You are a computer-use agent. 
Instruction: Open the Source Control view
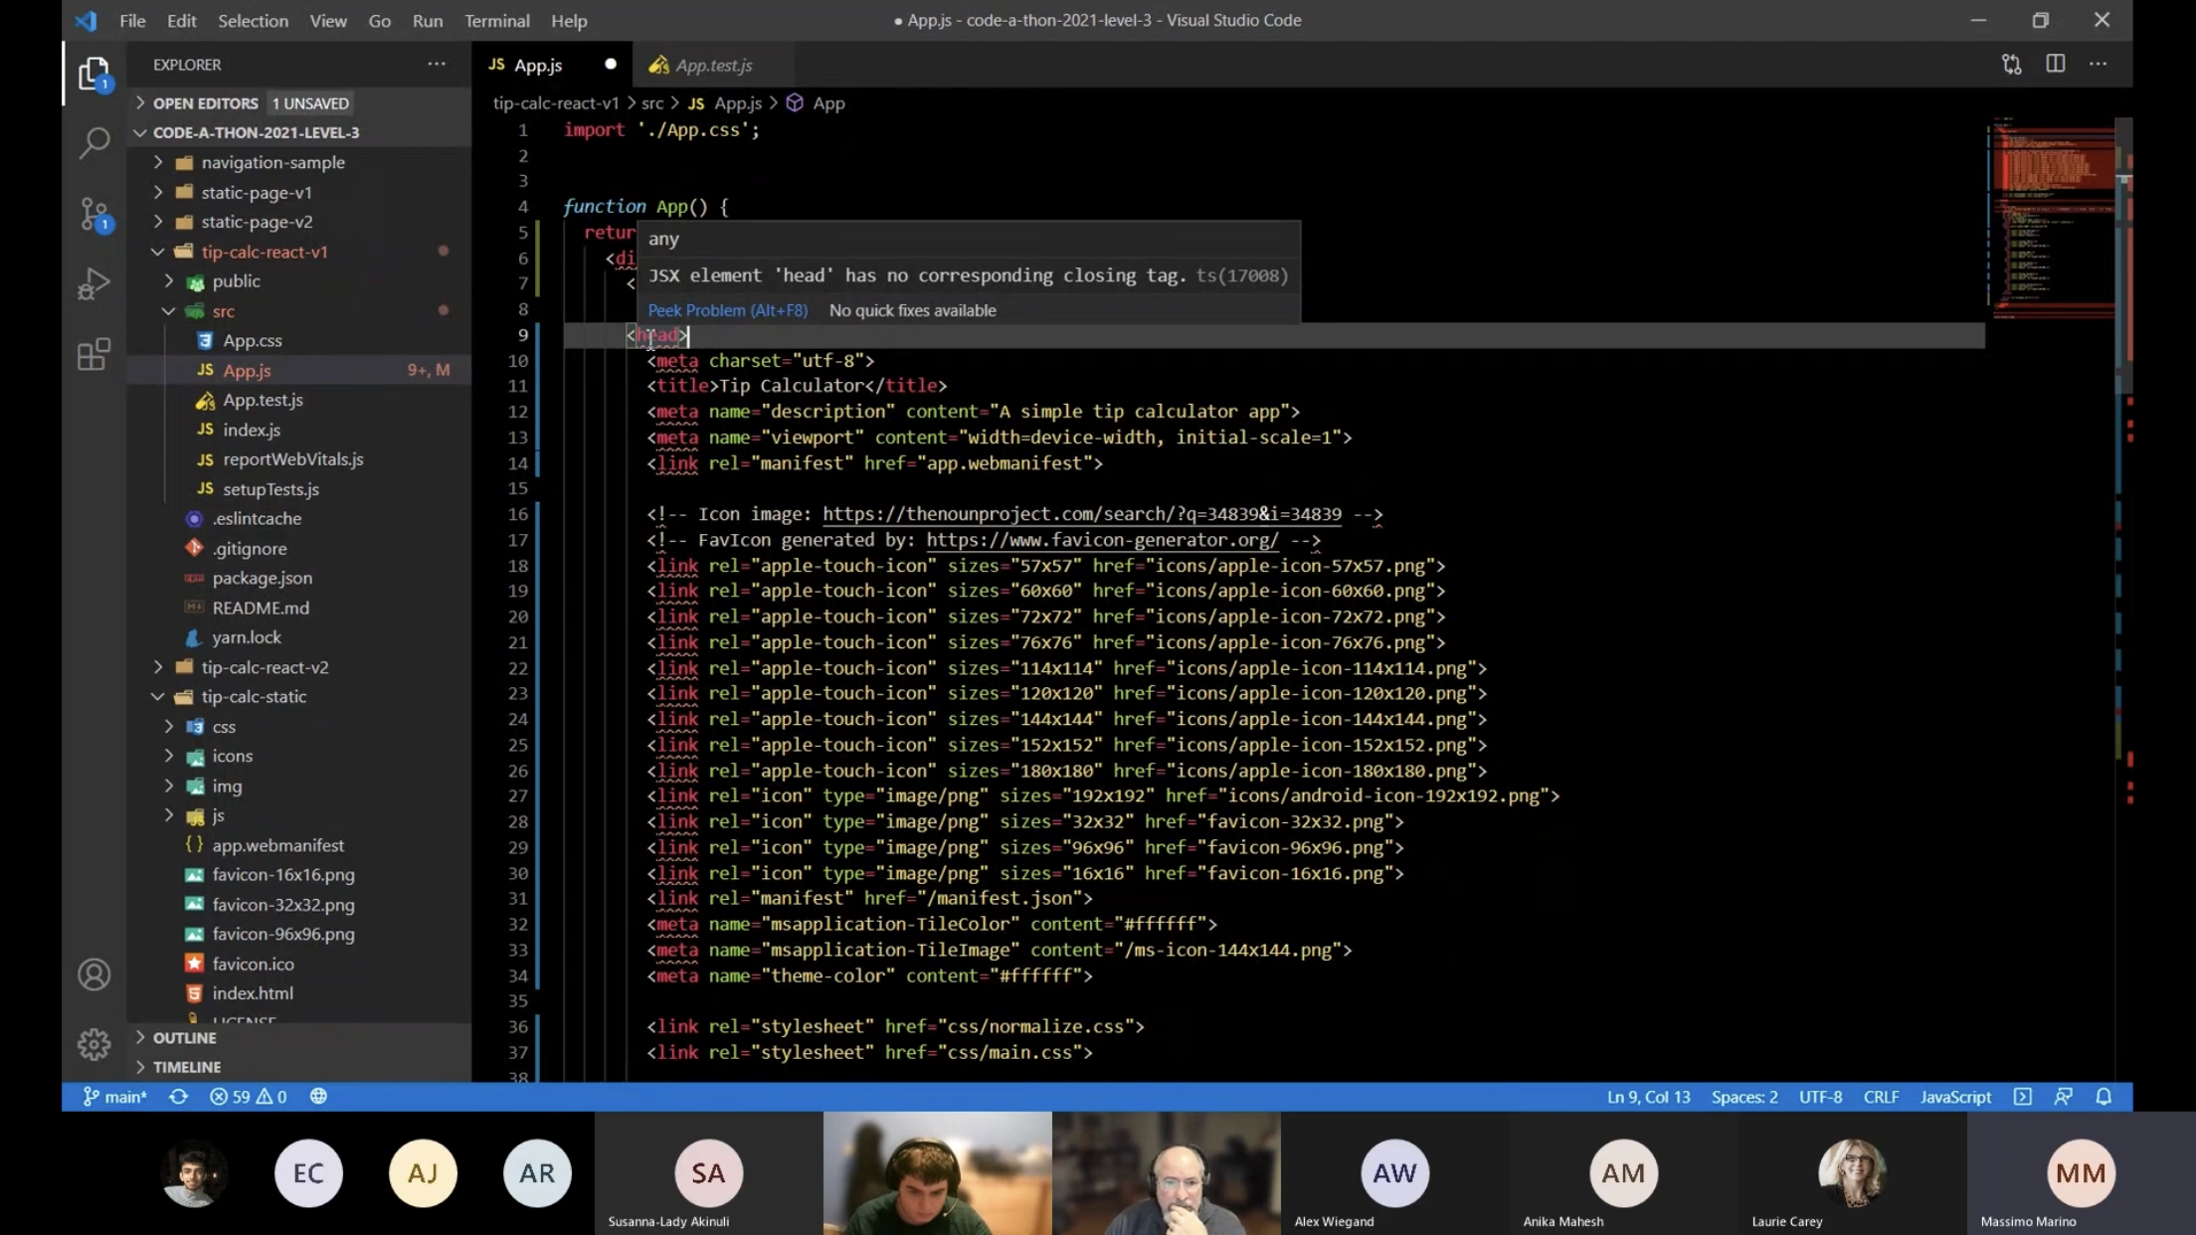93,214
